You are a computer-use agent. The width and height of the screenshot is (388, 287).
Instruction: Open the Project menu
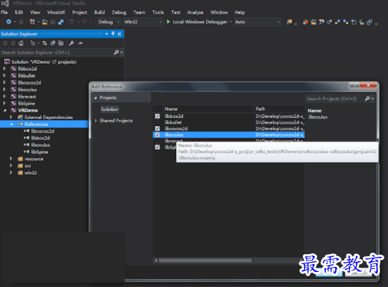pyautogui.click(x=79, y=12)
